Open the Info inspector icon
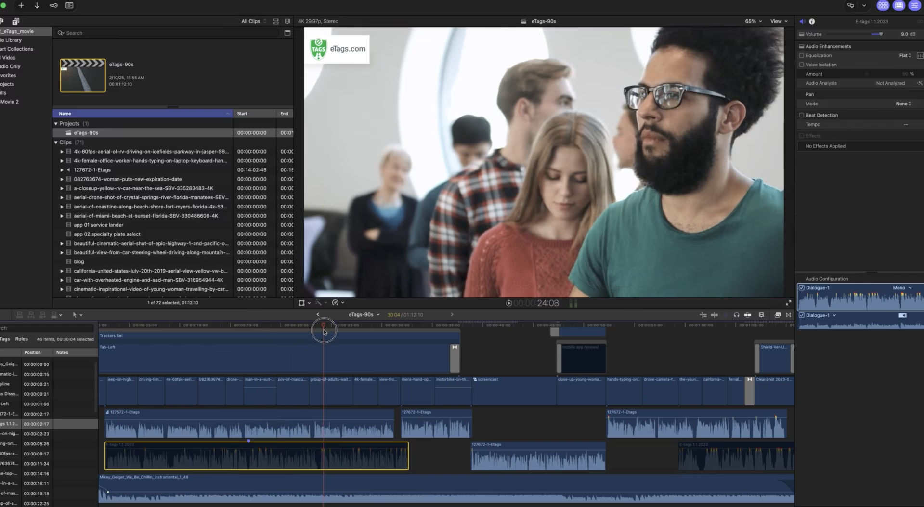This screenshot has height=507, width=924. coord(812,21)
